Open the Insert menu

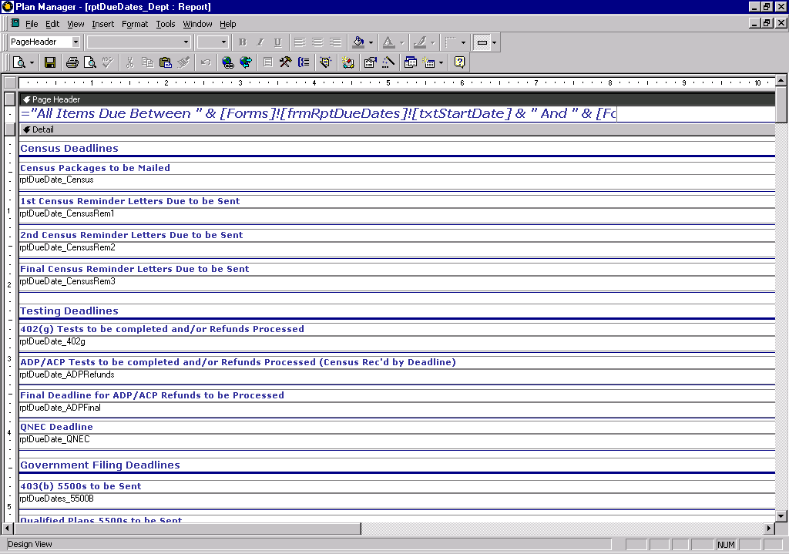[102, 24]
